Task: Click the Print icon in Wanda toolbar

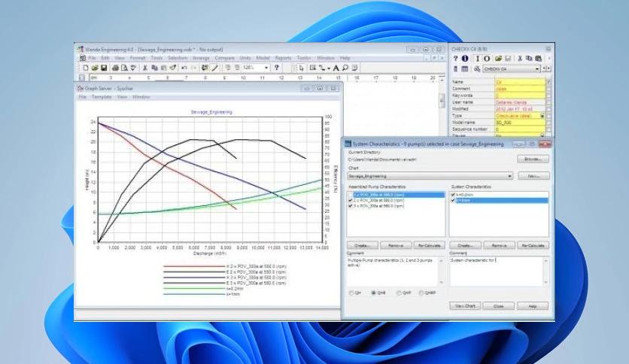Action: pyautogui.click(x=116, y=68)
